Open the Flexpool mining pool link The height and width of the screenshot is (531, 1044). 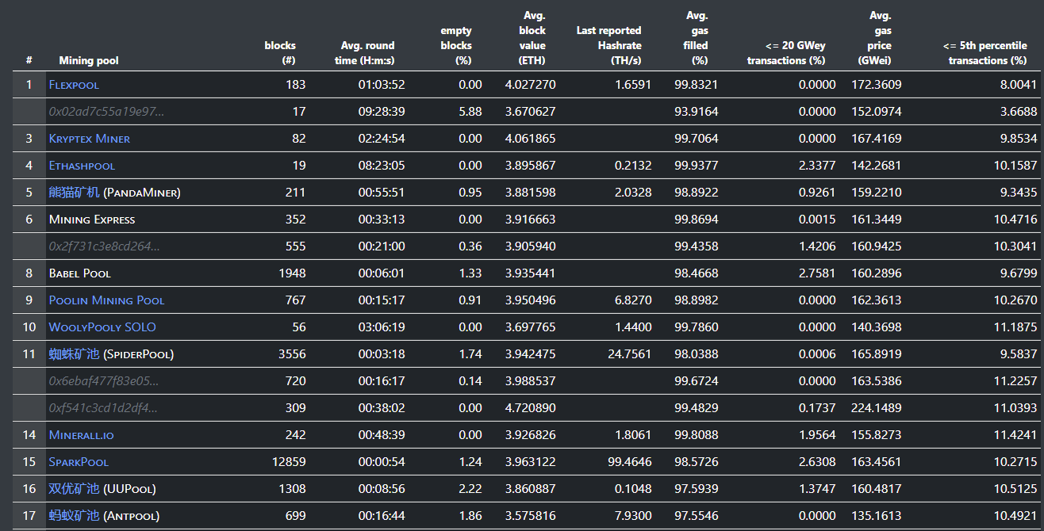pos(74,85)
